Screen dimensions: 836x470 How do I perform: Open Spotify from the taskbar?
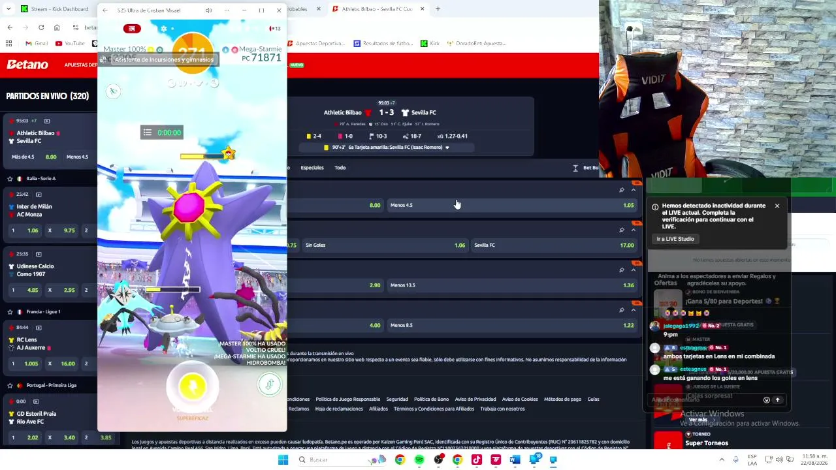click(419, 460)
